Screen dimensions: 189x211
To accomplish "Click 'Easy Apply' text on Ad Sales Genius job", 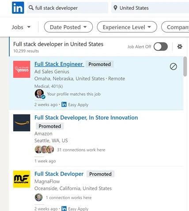I will point(78,105).
